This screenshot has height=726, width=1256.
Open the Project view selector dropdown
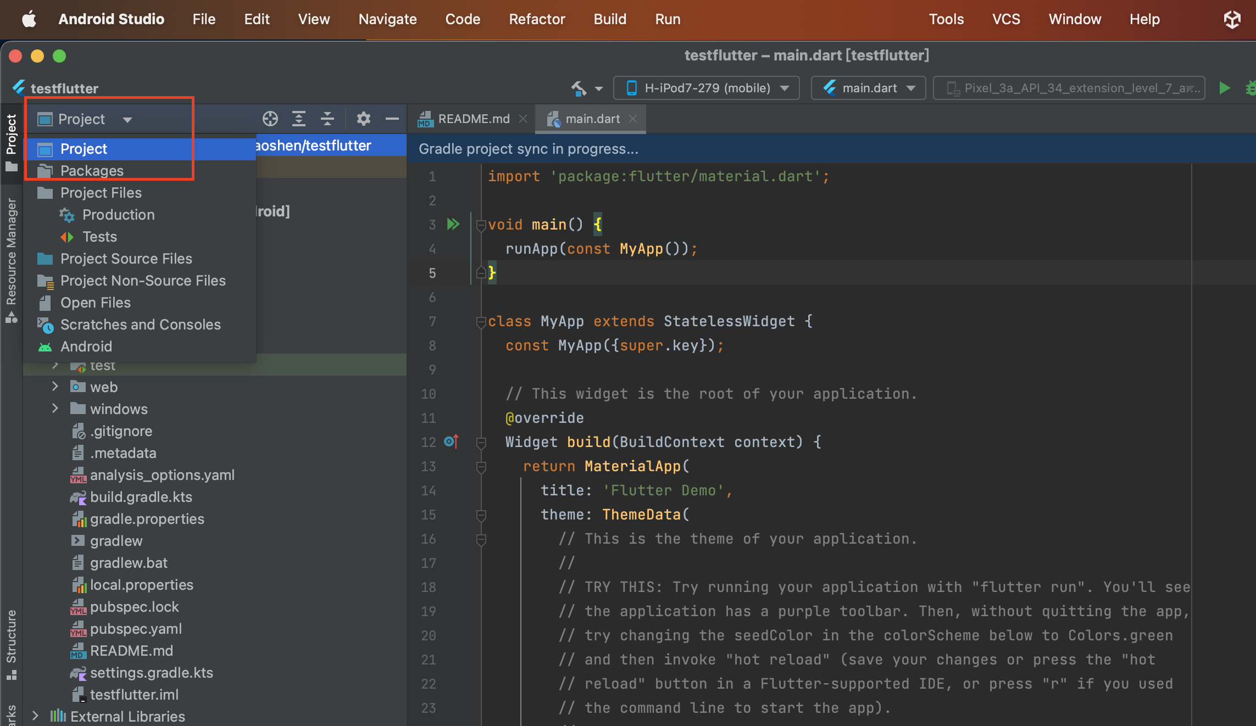pyautogui.click(x=85, y=119)
